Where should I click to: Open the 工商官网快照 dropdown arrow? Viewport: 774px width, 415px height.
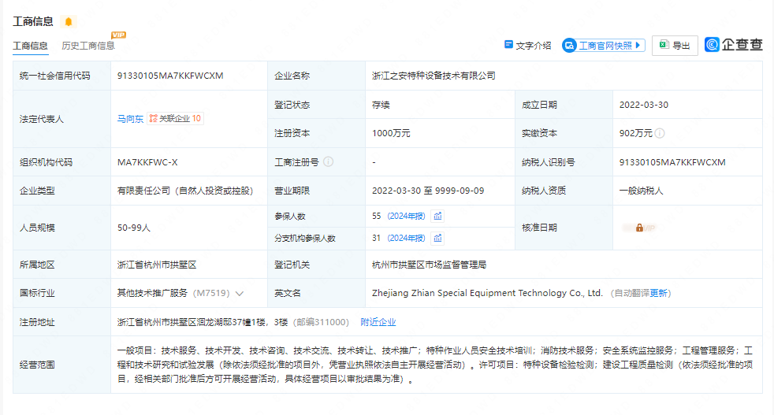[638, 46]
